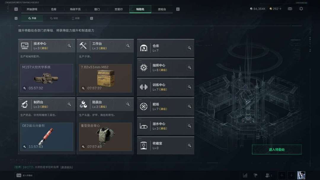Click the 进入特勤处 button
Image resolution: width=320 pixels, height=180 pixels.
pos(277,150)
